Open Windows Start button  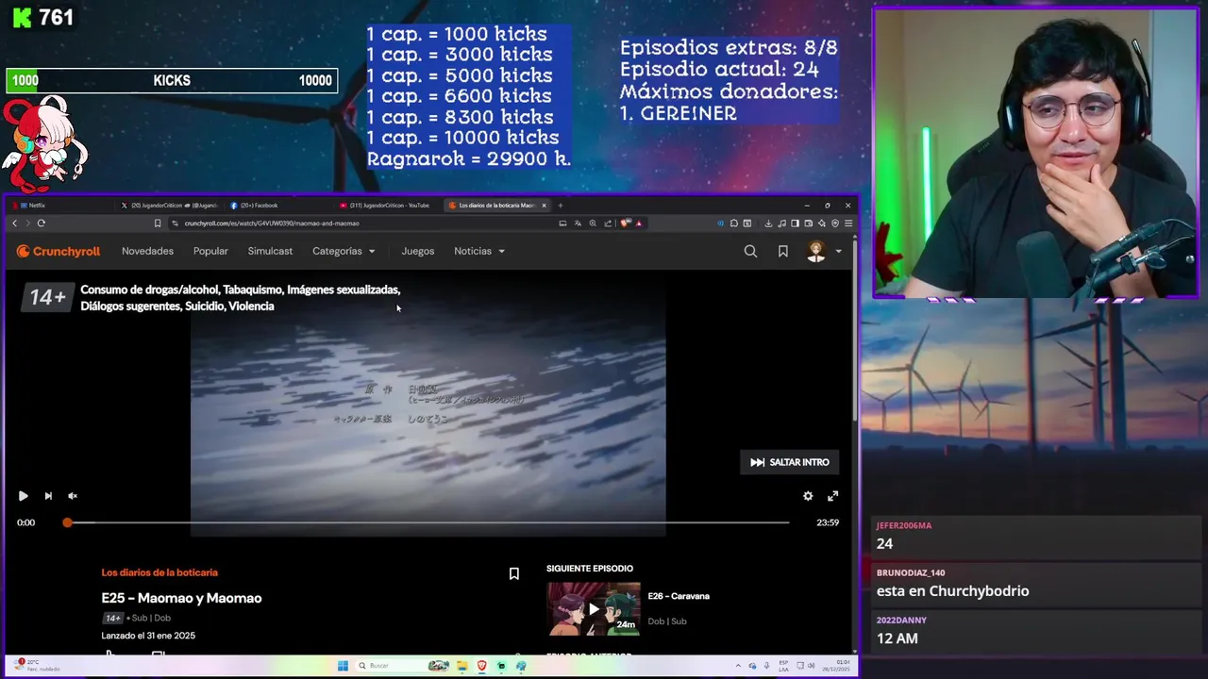[343, 666]
